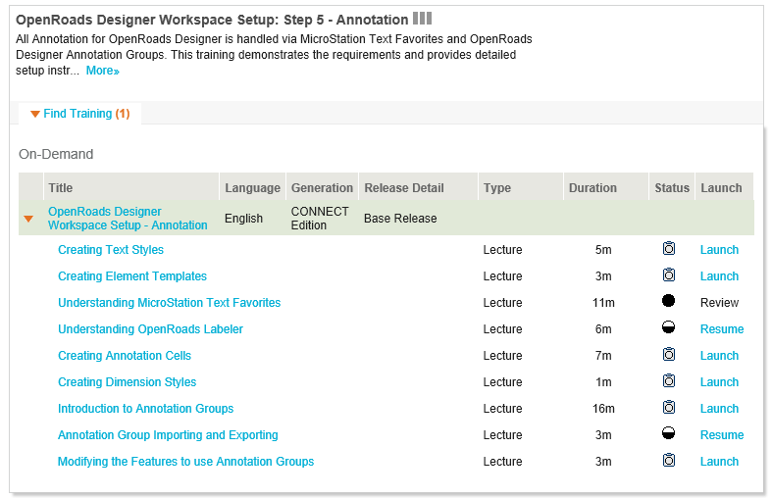Open the Creating Text Styles lecture
Viewport: 772px width, 498px height.
click(111, 250)
